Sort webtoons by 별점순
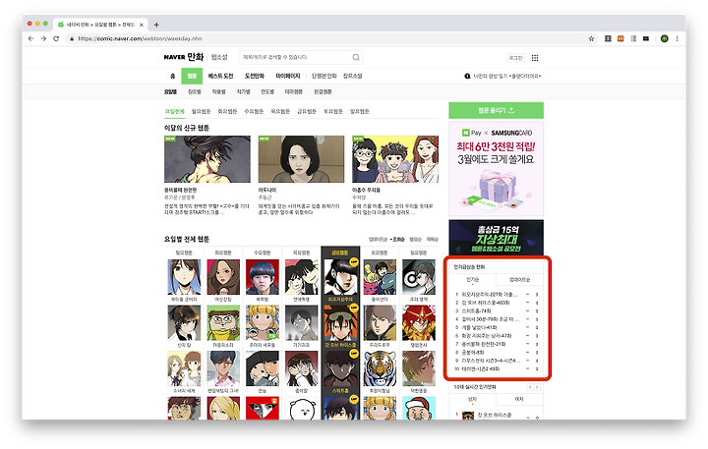This screenshot has width=708, height=449. pyautogui.click(x=415, y=239)
